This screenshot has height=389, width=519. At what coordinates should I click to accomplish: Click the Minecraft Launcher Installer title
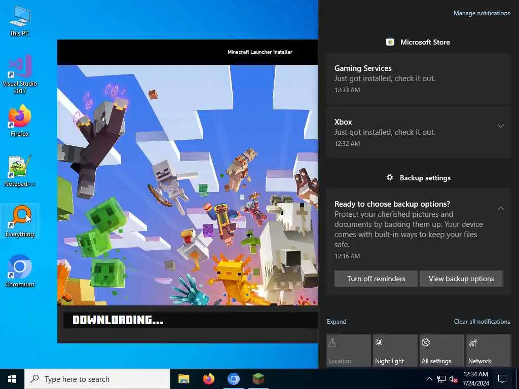click(x=260, y=52)
